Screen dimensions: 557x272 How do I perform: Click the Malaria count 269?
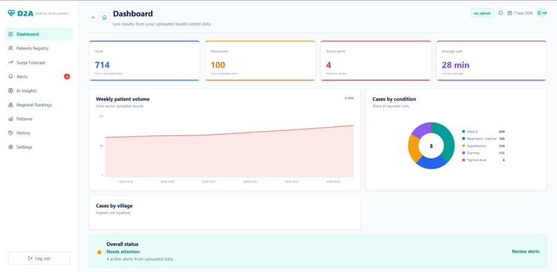click(x=501, y=131)
